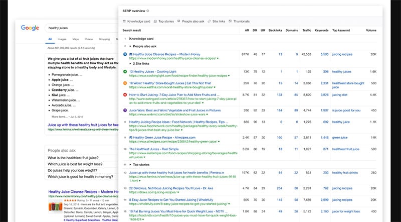The height and width of the screenshot is (222, 401).
Task: Click the blue position 3 badge
Action: (x=125, y=54)
